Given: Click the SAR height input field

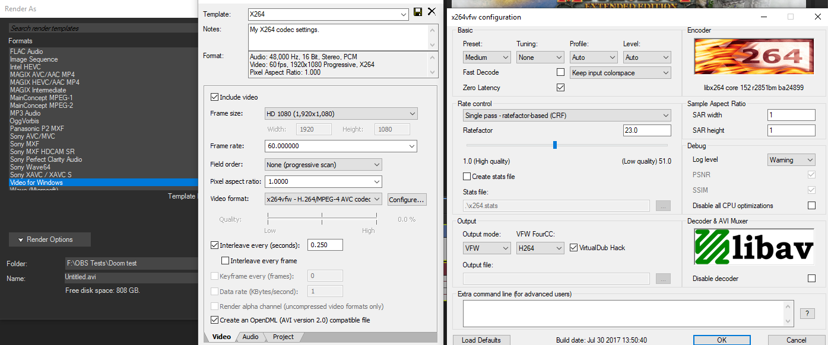Looking at the screenshot, I should click(x=791, y=130).
